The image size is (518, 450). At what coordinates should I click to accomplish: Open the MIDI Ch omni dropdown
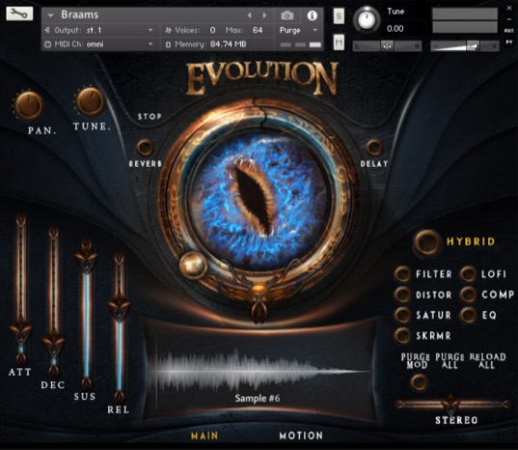[99, 44]
